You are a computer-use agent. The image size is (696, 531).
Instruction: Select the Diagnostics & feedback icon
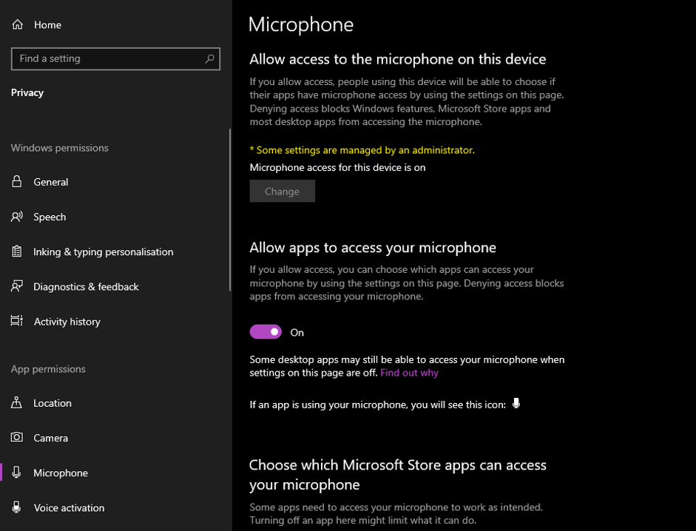coord(16,286)
